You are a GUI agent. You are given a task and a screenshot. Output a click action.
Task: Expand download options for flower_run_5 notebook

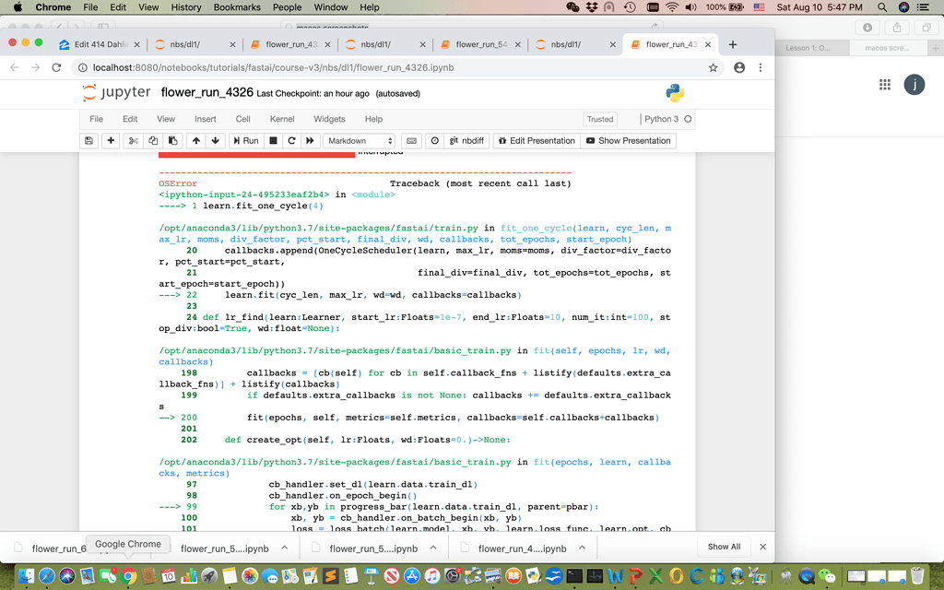coord(284,546)
